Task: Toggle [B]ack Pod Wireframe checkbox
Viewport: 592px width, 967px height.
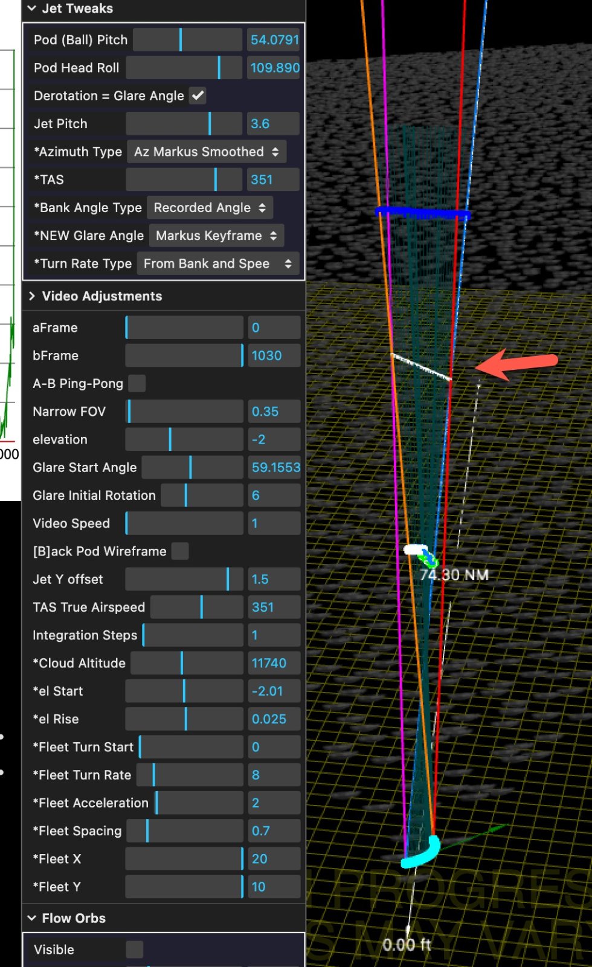Action: [180, 551]
